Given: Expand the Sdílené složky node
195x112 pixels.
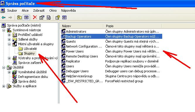Looking at the screenshot, I should pos(9,40).
